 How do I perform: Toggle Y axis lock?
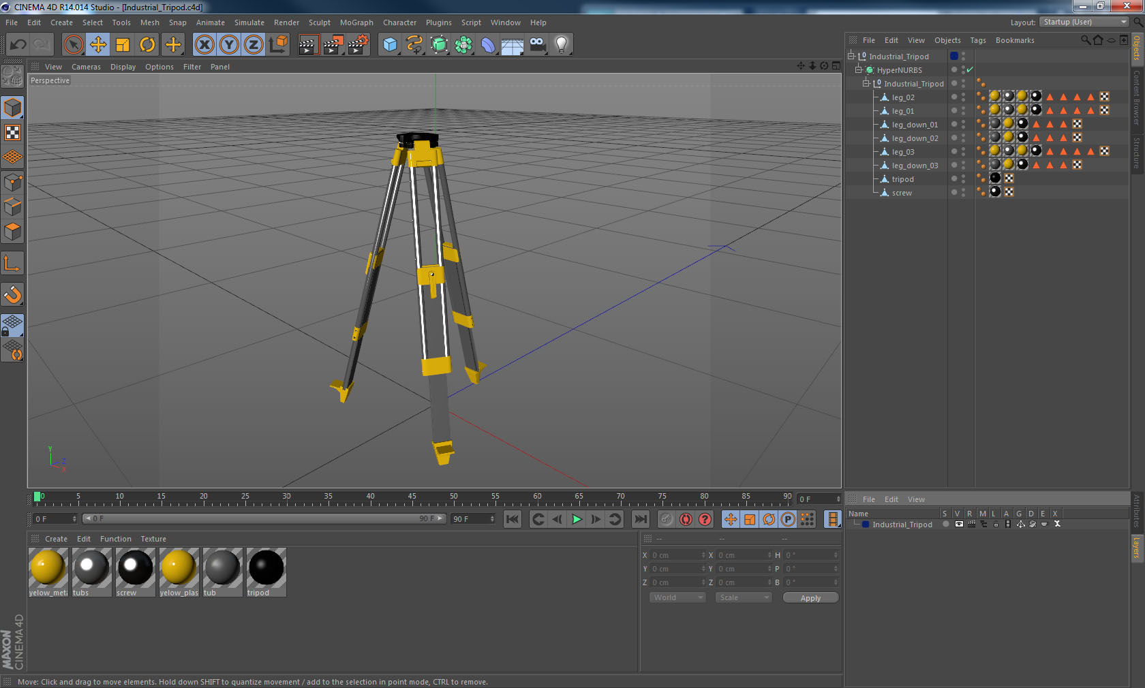click(229, 45)
